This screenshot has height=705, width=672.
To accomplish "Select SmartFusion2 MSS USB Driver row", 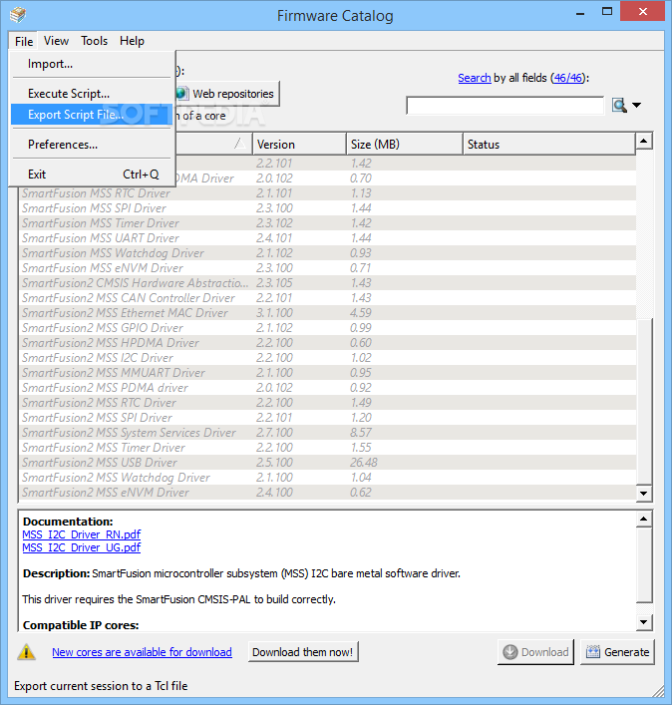I will [327, 463].
